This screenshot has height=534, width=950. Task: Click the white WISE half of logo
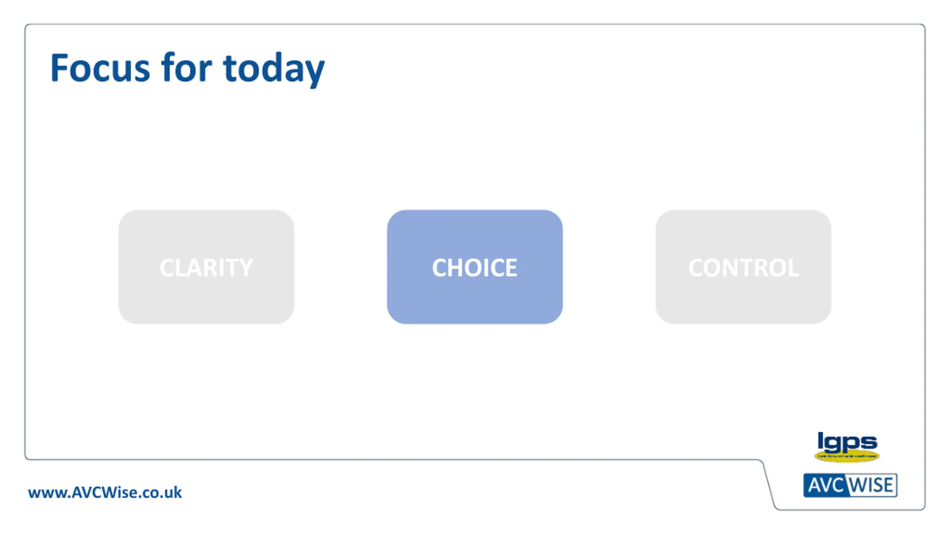[872, 485]
